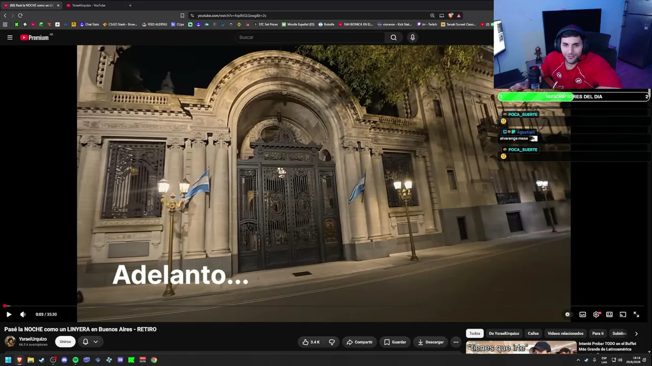Open Wordle Español (ES) bookmark
The width and height of the screenshot is (652, 366).
click(298, 24)
